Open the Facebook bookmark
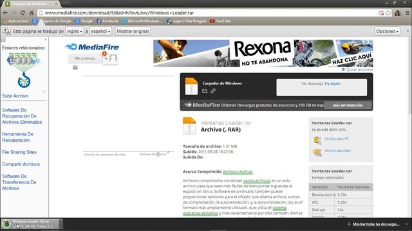 point(108,21)
